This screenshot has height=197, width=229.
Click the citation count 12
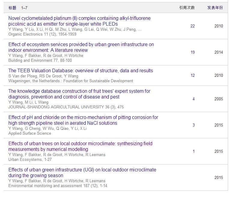pyautogui.click(x=193, y=76)
